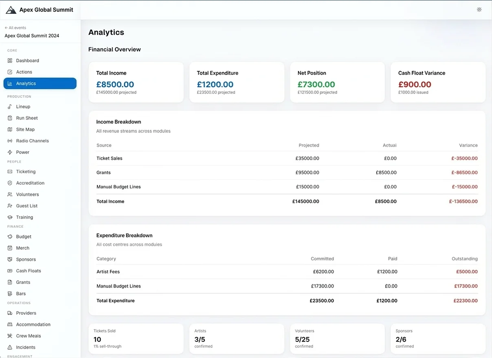492x358 pixels.
Task: Go back via the All events link
Action: (15, 27)
